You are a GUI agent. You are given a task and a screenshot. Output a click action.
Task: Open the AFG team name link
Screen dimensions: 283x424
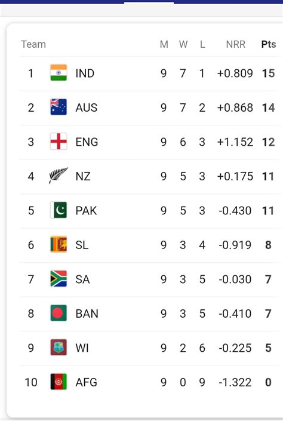pos(86,382)
